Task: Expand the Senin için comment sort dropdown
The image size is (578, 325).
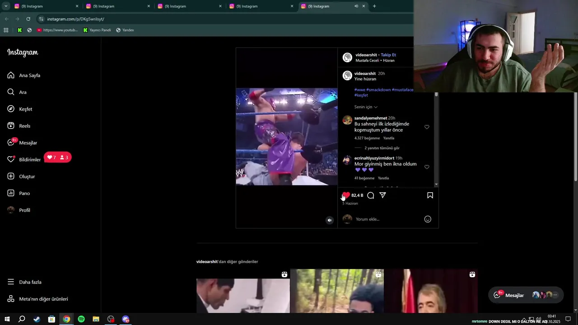Action: tap(366, 107)
